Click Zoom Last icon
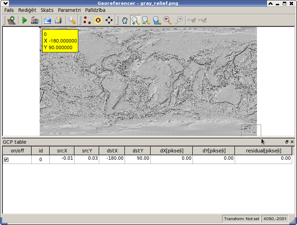 (x=167, y=20)
